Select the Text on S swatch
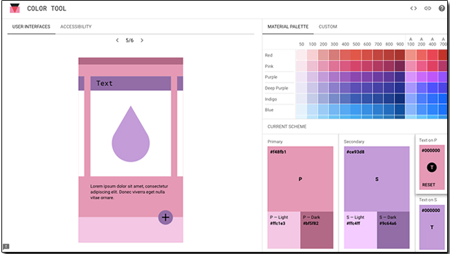 pos(431,227)
